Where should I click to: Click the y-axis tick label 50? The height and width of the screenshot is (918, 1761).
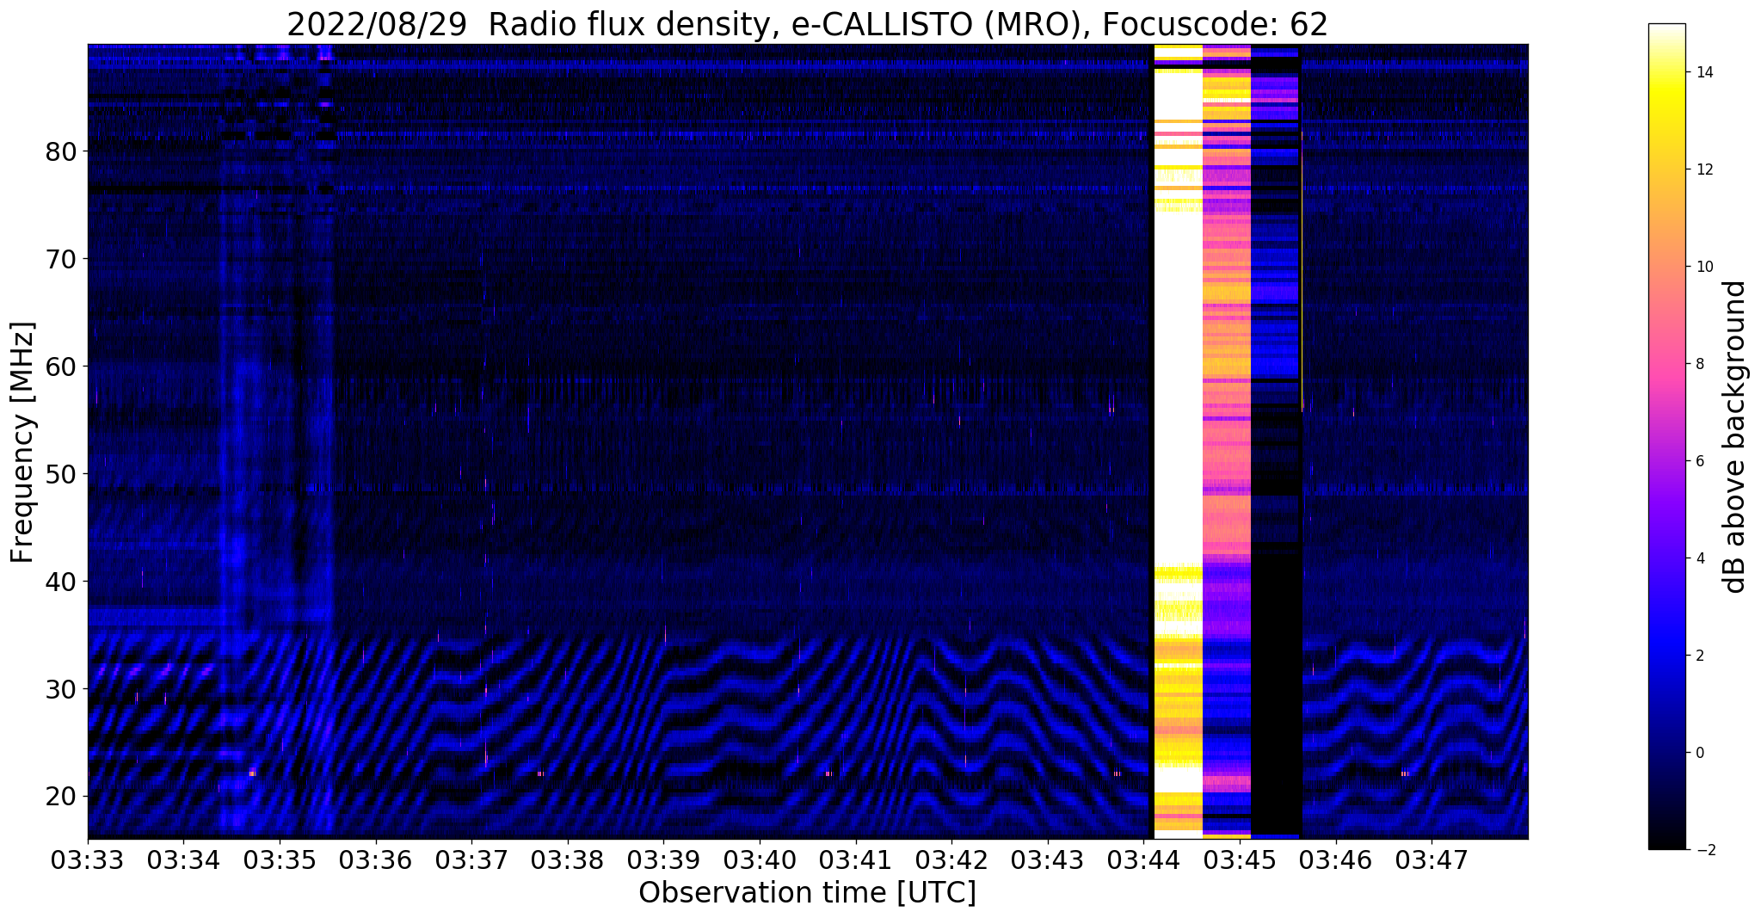[60, 474]
